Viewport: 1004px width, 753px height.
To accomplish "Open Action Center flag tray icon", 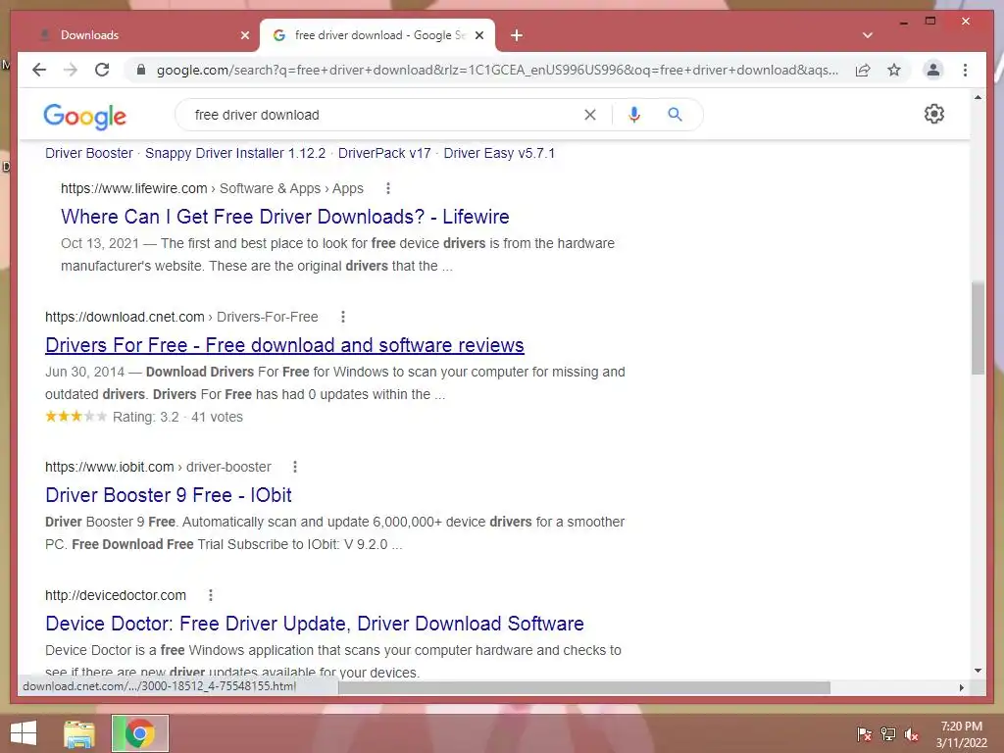I will [x=864, y=733].
